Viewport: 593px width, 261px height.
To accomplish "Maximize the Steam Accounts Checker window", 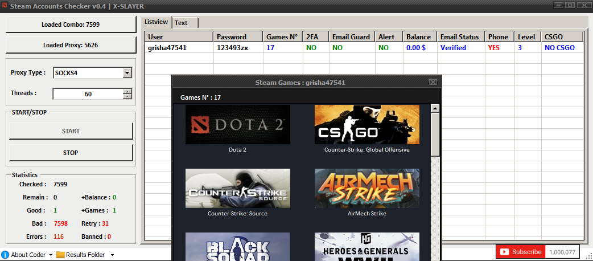I will tap(570, 5).
